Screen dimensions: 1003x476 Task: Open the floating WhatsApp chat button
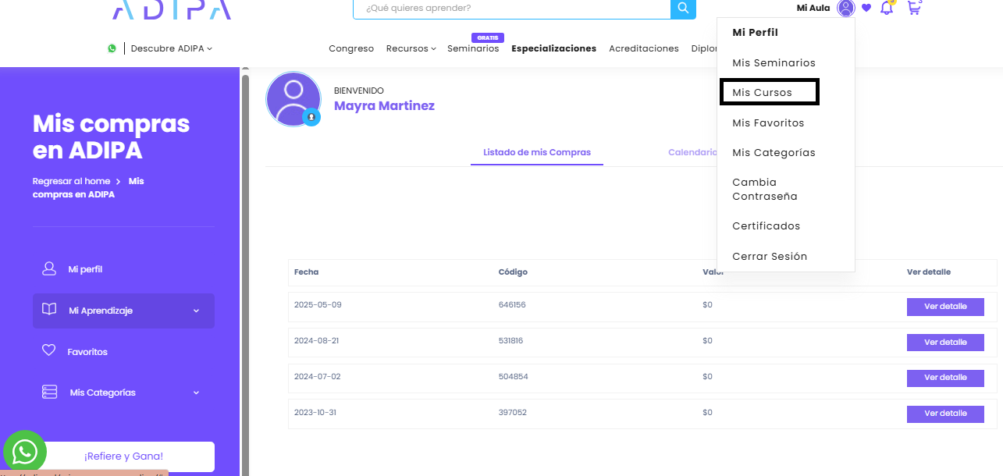(x=25, y=452)
